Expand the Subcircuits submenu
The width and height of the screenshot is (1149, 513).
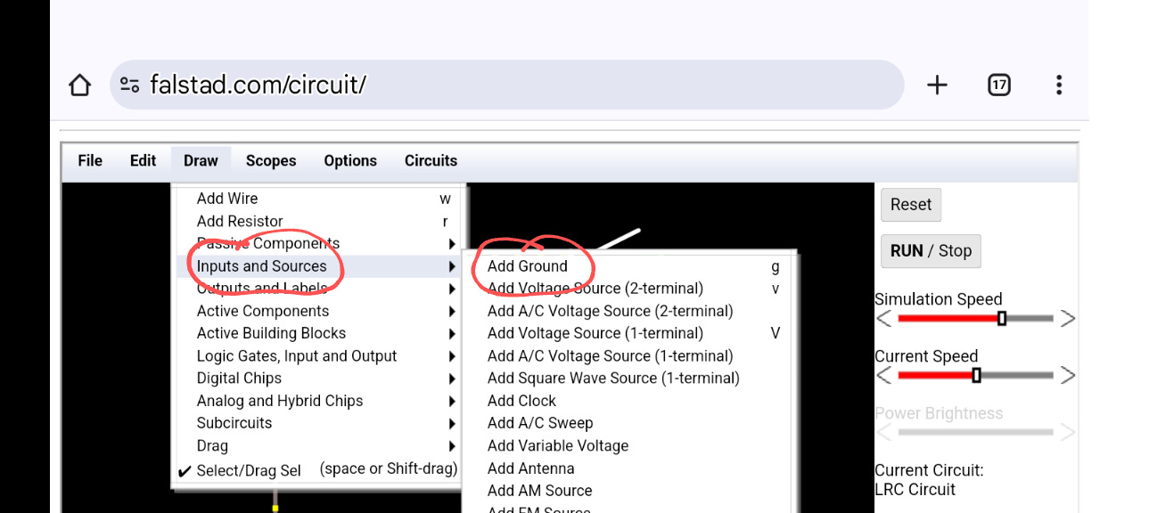[318, 423]
